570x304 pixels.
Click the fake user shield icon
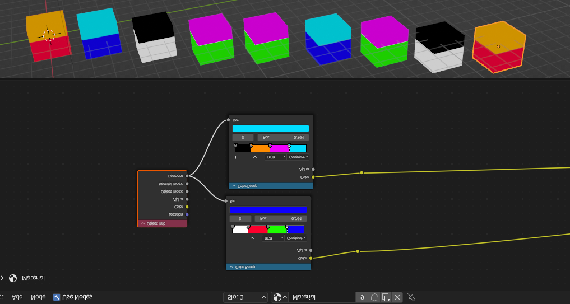coord(374,297)
